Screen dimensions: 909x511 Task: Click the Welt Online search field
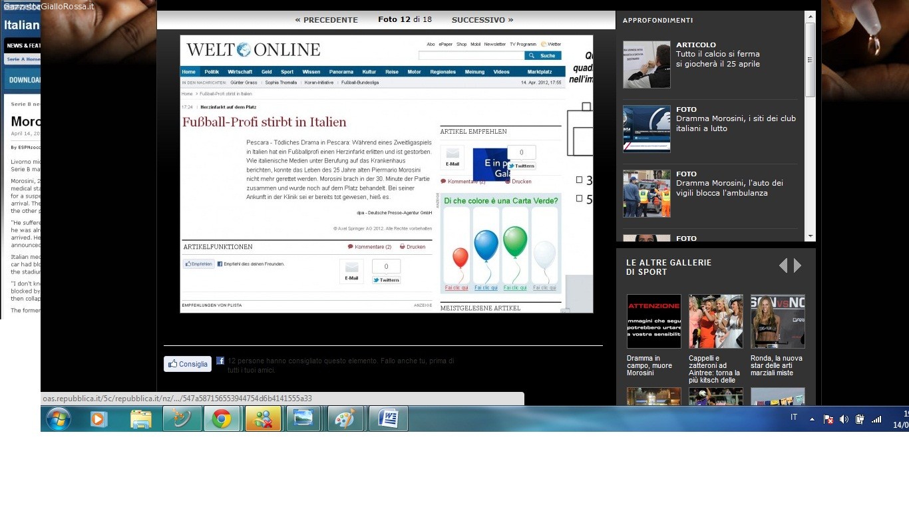click(471, 56)
